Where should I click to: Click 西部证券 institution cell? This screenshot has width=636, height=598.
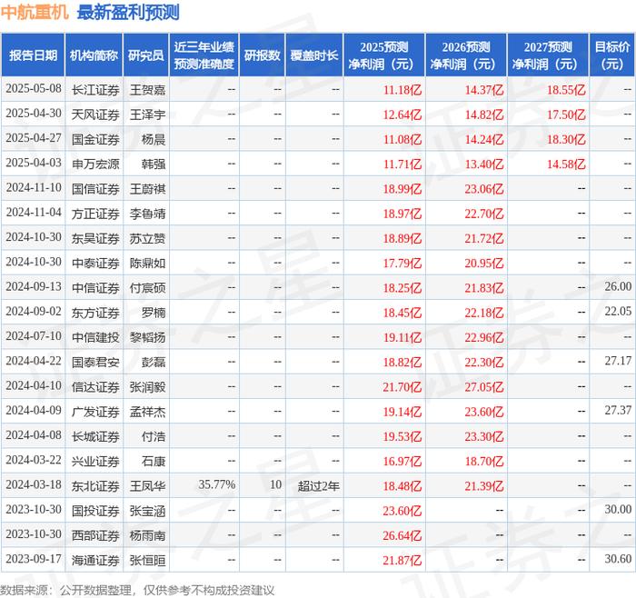click(x=95, y=535)
